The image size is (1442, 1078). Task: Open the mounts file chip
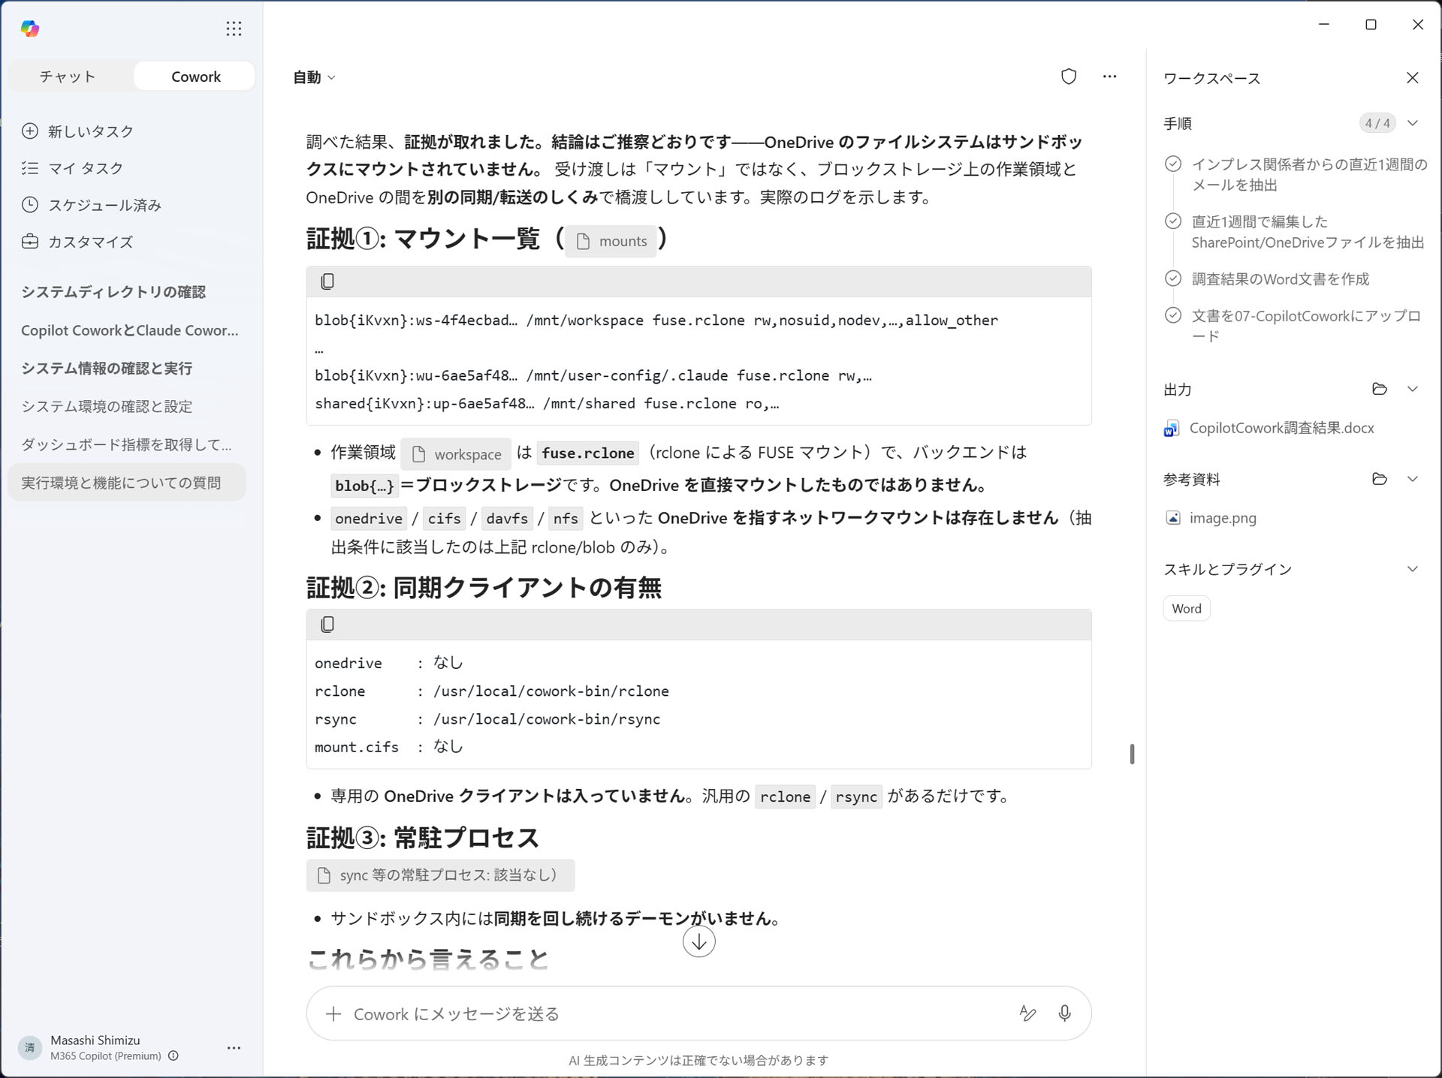(x=611, y=241)
